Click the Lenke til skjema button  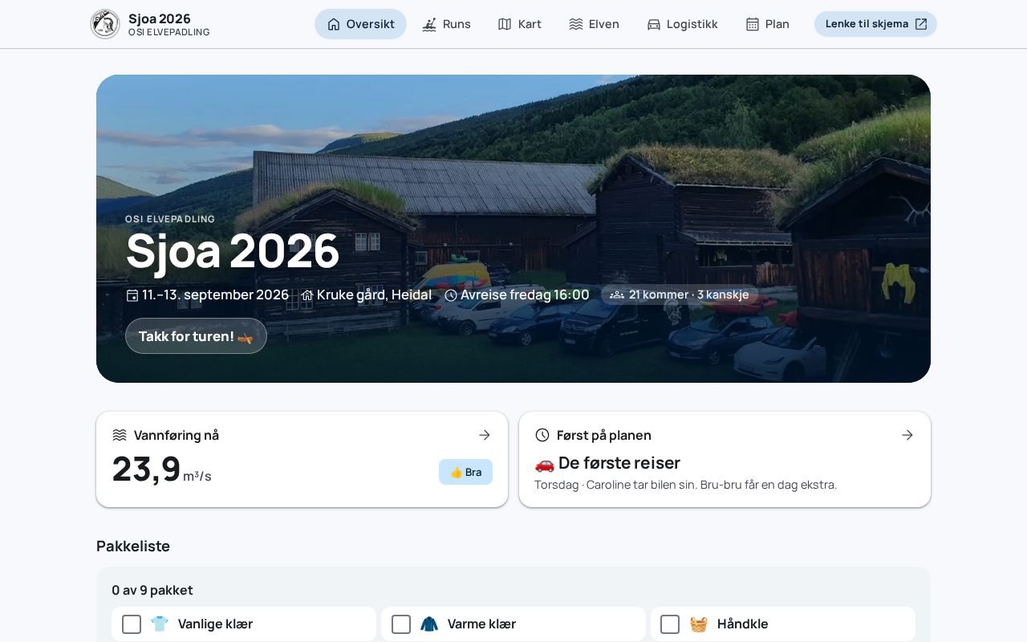click(x=875, y=24)
